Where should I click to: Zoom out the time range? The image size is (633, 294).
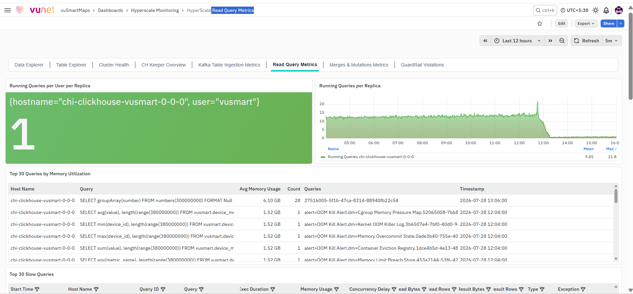click(562, 41)
